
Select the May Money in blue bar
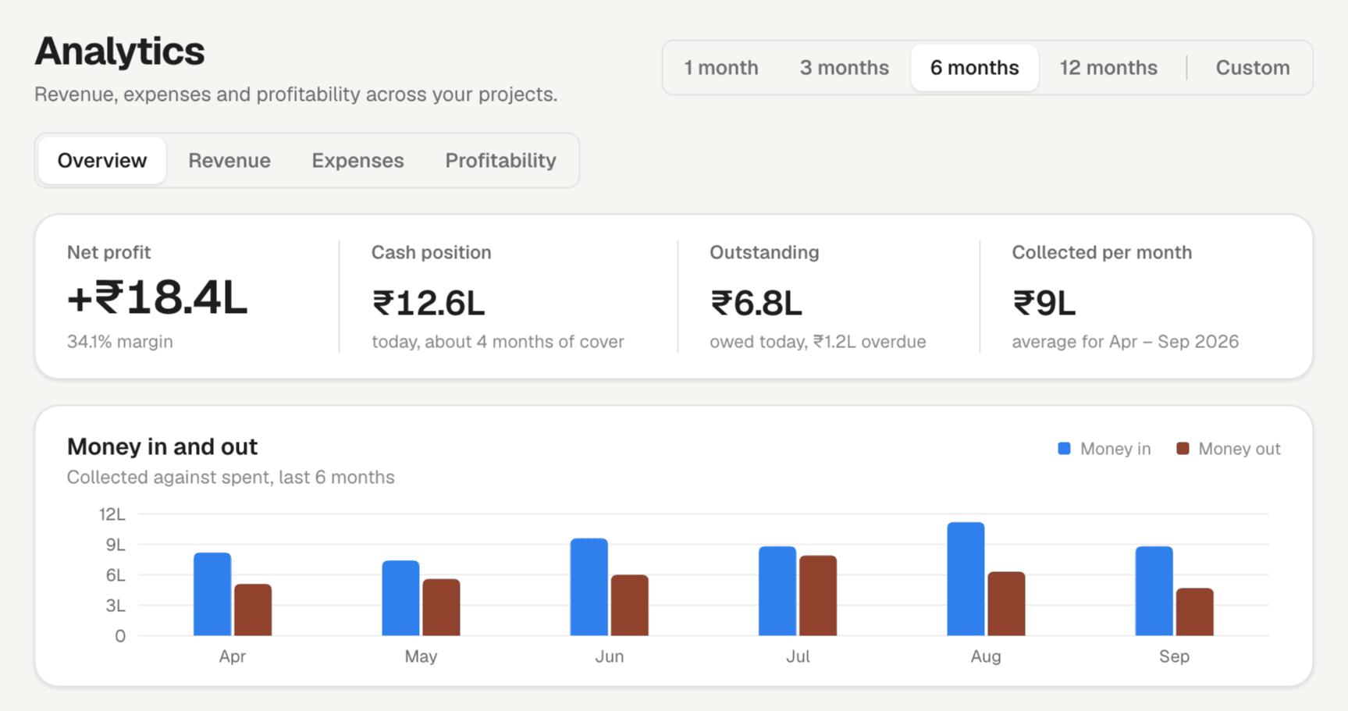point(400,598)
